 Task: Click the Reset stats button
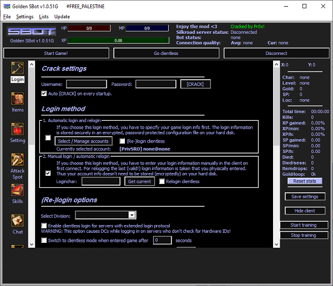305,181
